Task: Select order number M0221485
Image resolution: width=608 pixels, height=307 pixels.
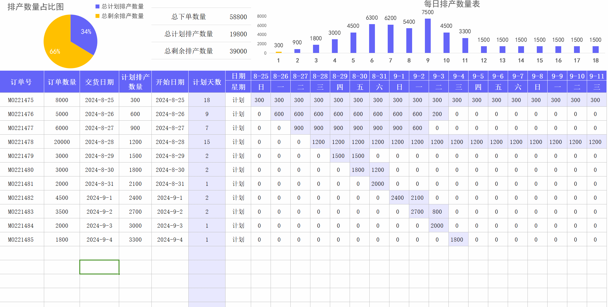Action: (x=21, y=240)
